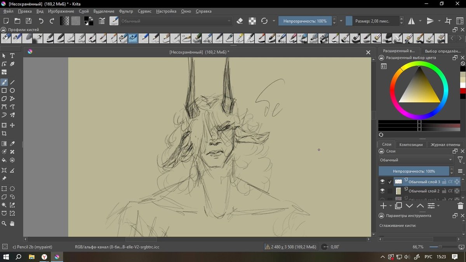Hide layer Обычный слой 2
Screen dimensions: 466x262
coord(383,191)
